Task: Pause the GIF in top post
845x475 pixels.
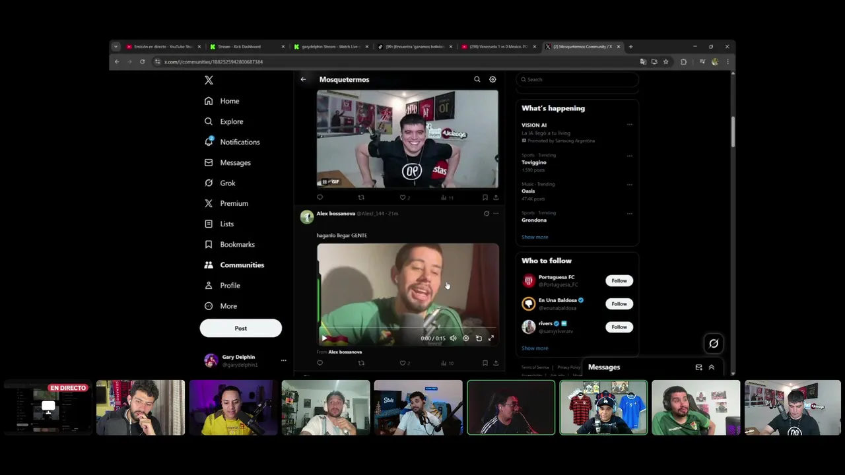Action: [x=324, y=181]
